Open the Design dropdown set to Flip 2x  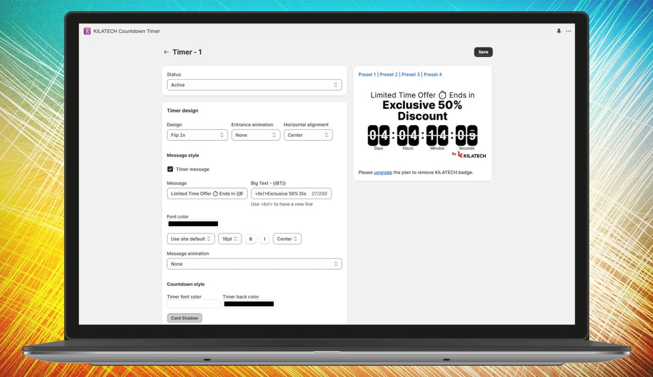(197, 135)
